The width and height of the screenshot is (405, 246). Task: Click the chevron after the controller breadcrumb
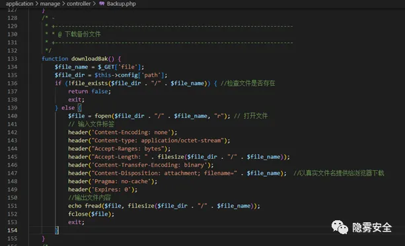[94, 3]
